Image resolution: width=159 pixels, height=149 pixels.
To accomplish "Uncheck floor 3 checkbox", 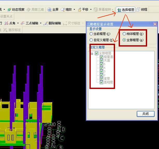I will (x=101, y=71).
